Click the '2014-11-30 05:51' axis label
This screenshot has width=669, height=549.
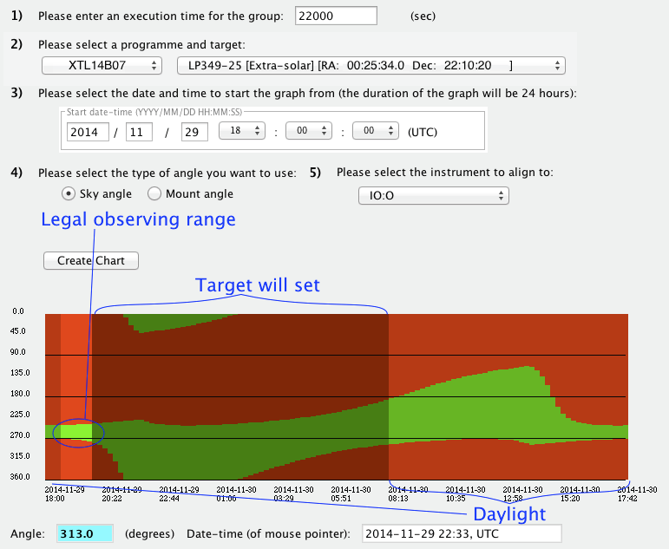tap(351, 494)
